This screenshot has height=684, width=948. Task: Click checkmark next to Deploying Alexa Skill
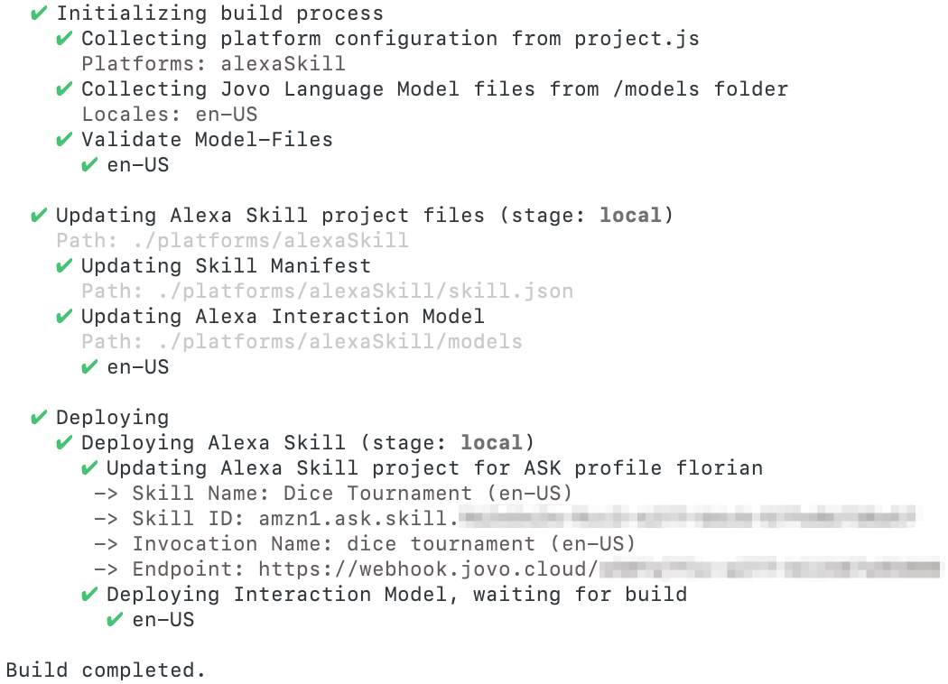pos(64,443)
